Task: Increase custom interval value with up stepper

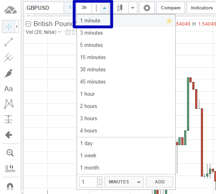Action: pyautogui.click(x=99, y=179)
